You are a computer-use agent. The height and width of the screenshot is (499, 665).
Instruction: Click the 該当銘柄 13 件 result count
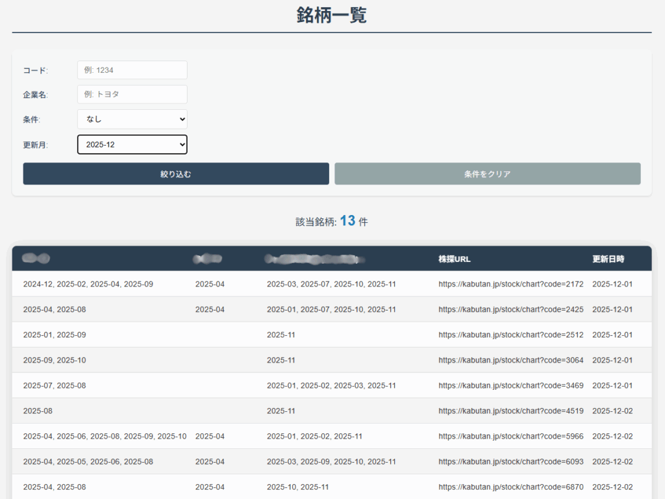pos(332,222)
